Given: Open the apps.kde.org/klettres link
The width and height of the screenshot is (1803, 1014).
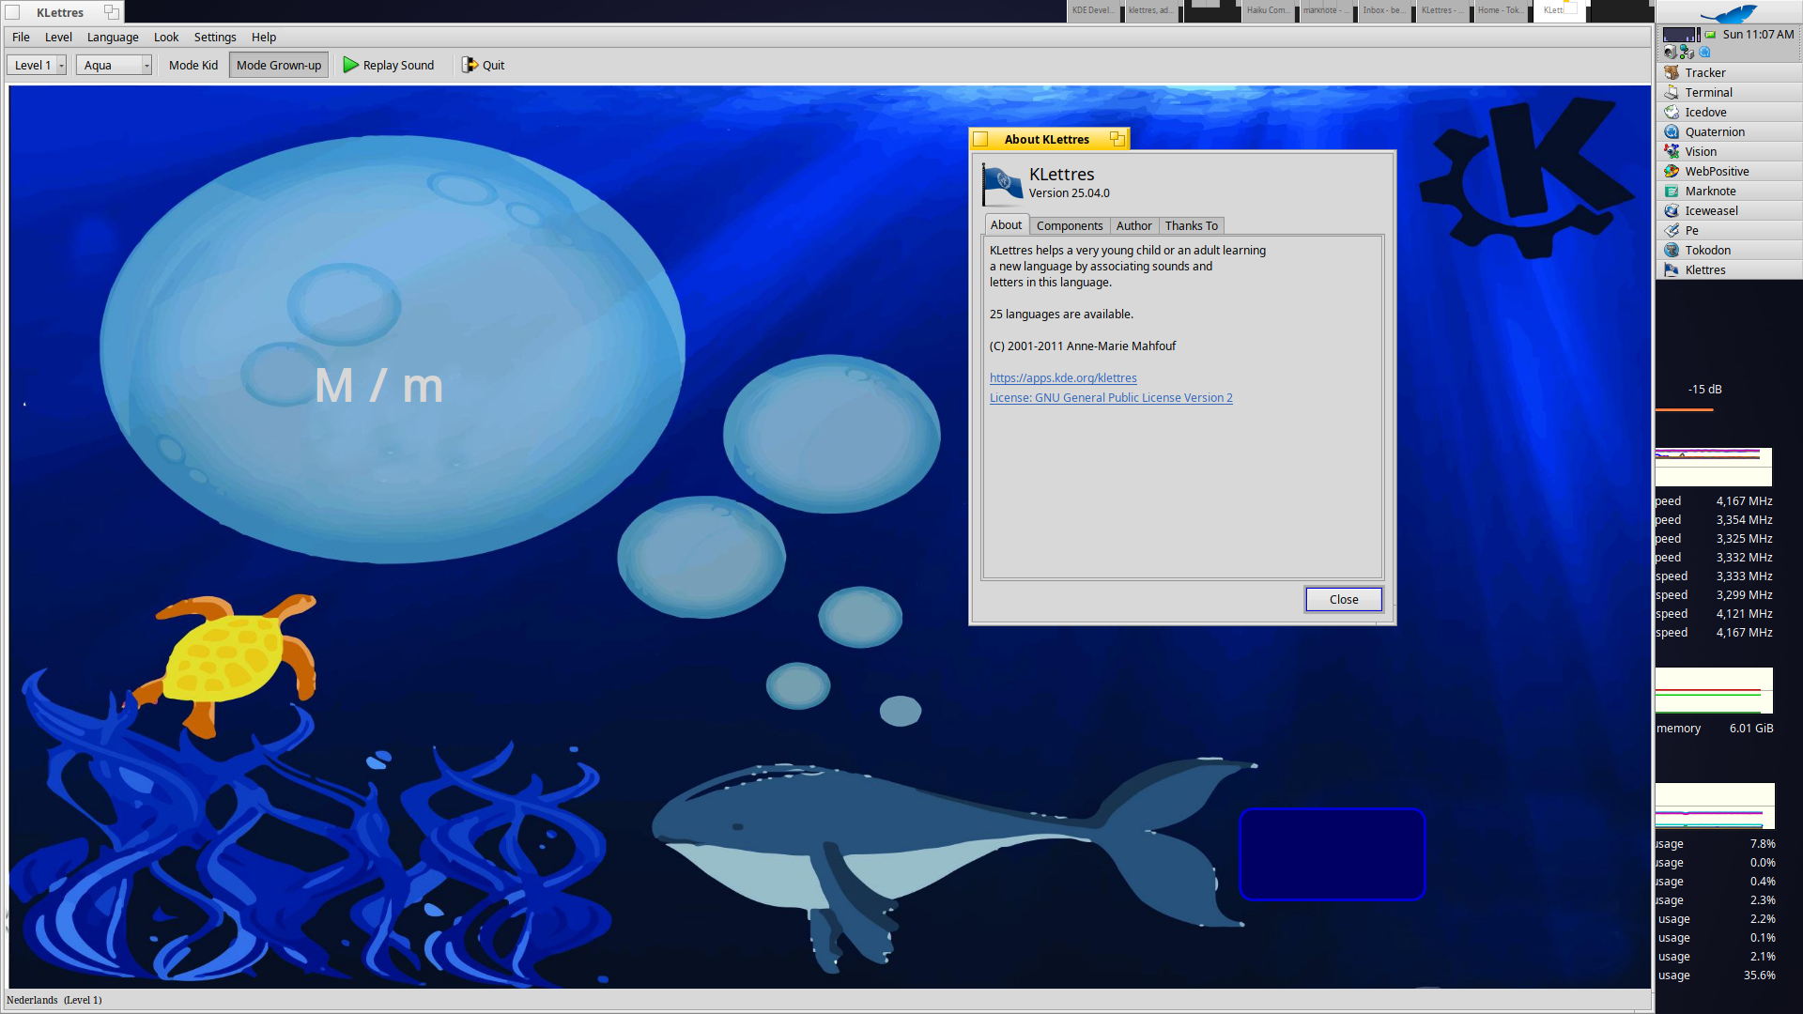Looking at the screenshot, I should [x=1062, y=377].
